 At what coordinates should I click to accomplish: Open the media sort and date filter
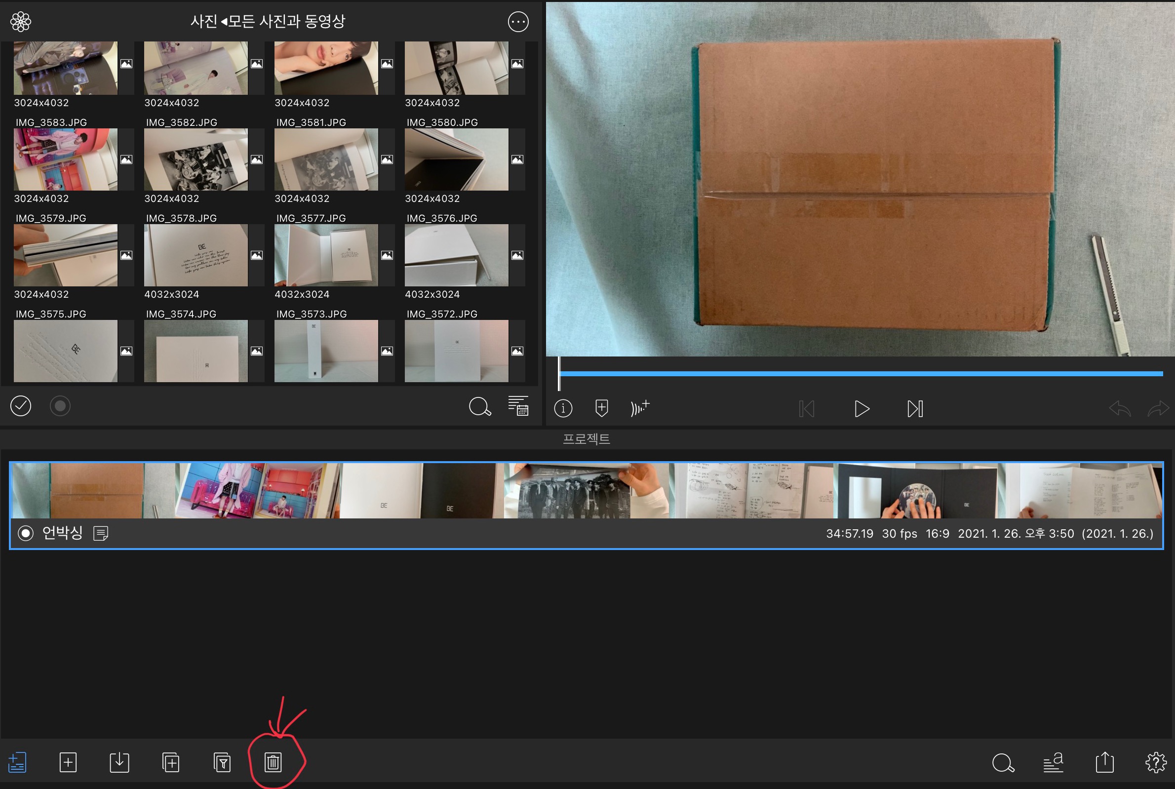click(518, 406)
